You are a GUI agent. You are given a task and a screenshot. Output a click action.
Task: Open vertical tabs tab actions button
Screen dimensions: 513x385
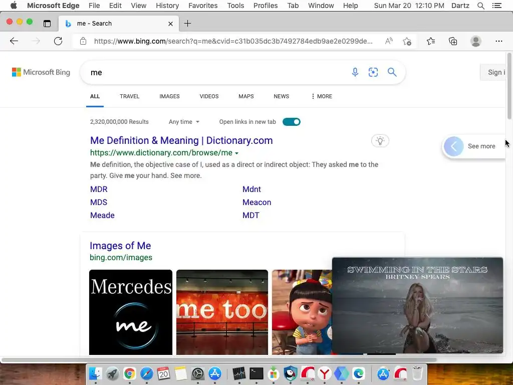(47, 23)
